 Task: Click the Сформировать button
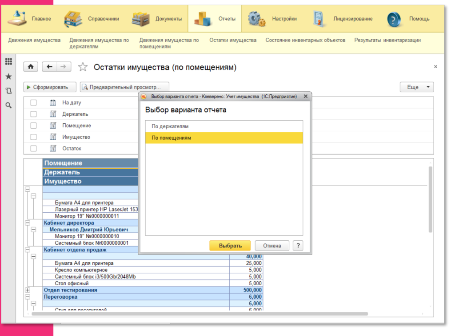[x=50, y=87]
